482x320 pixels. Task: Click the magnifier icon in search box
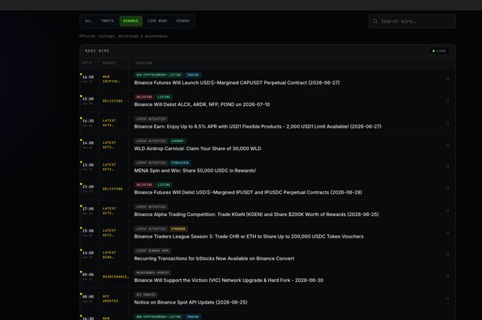tap(375, 21)
